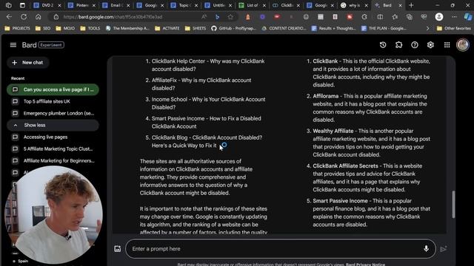474x266 pixels.
Task: Open the Edge workspaces icon at top left
Action: (9, 5)
